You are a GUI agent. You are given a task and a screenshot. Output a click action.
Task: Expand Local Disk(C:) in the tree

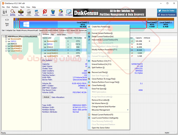(6, 46)
